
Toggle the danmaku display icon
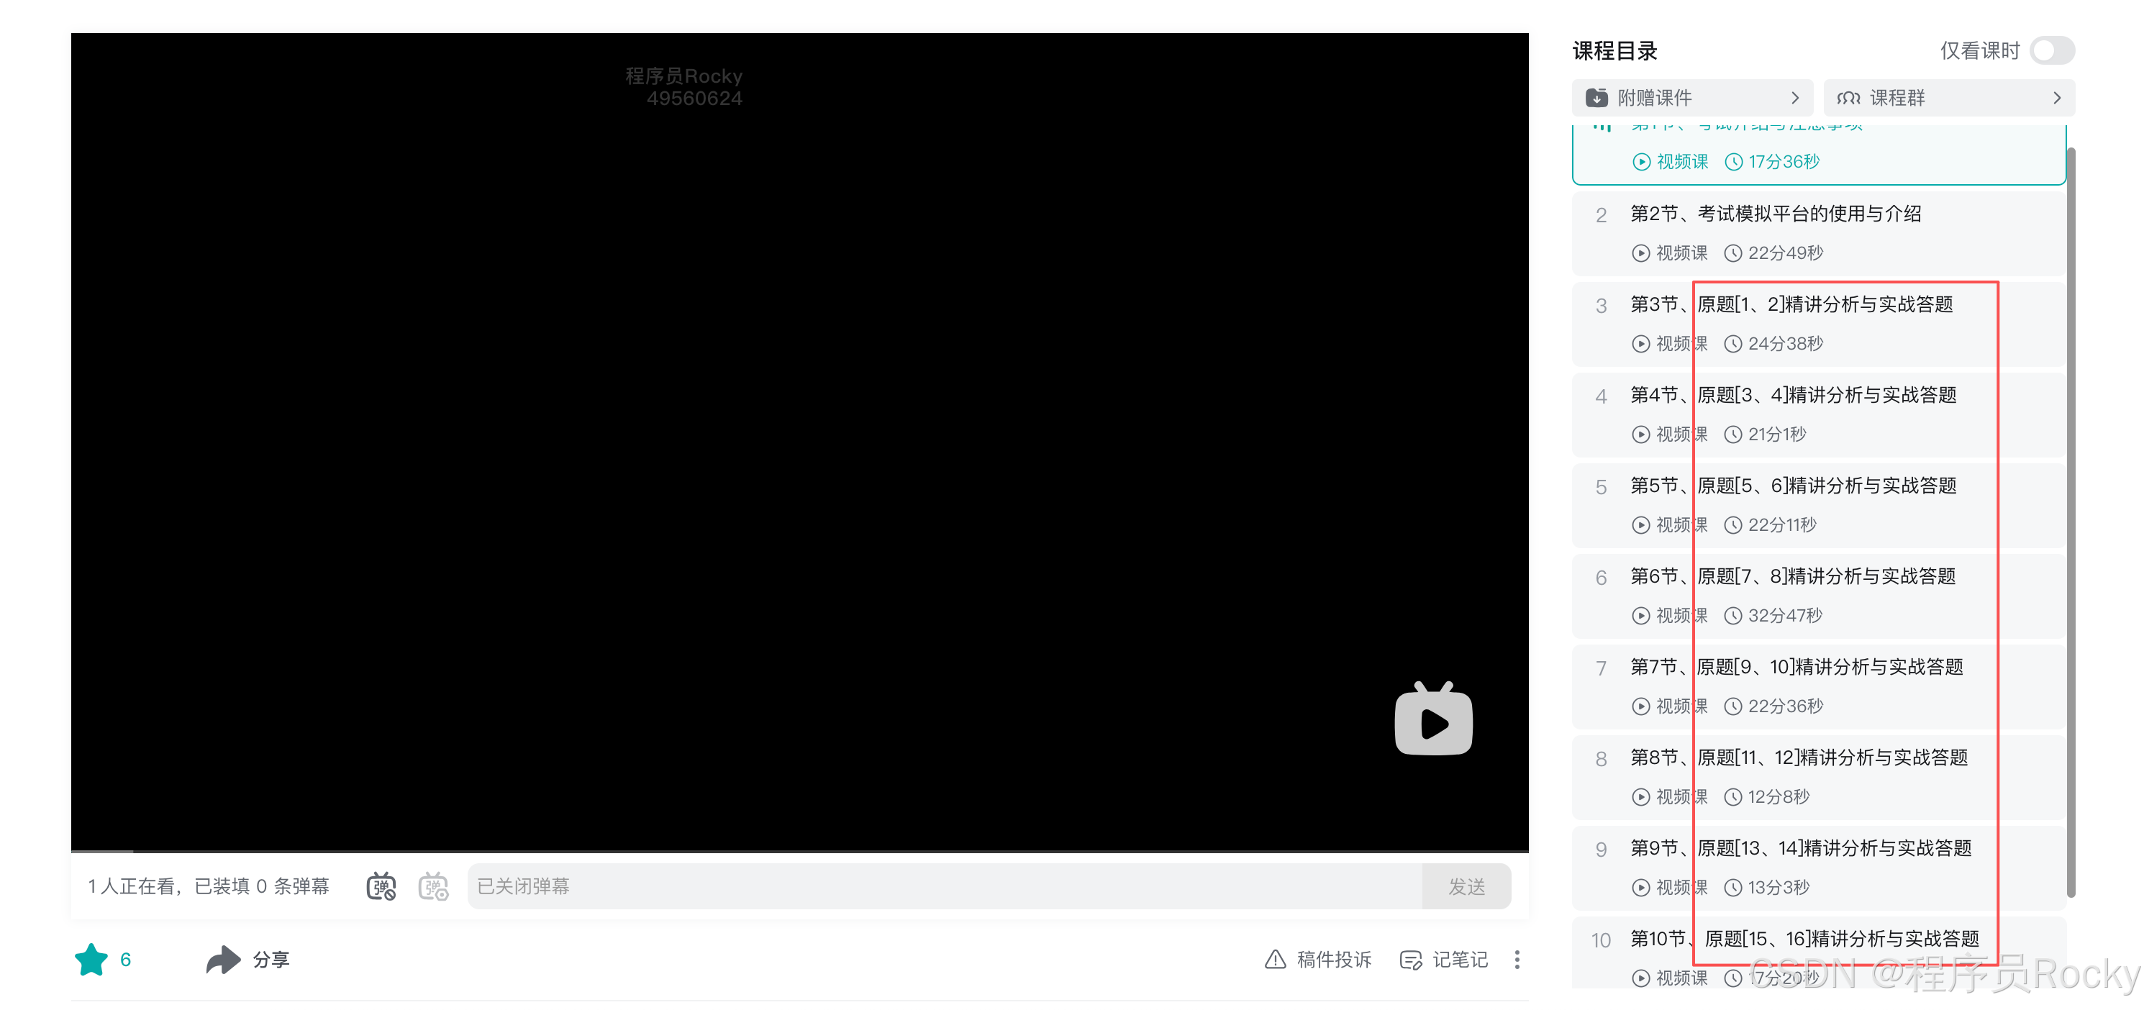pyautogui.click(x=381, y=886)
